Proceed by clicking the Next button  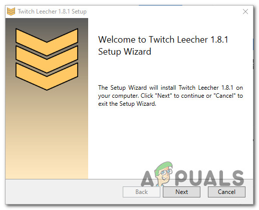tap(181, 192)
